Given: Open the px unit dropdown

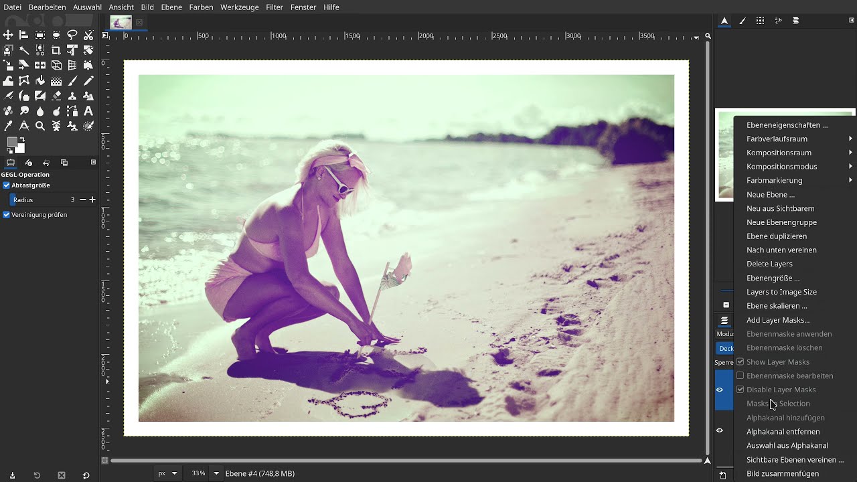Looking at the screenshot, I should click(x=167, y=473).
